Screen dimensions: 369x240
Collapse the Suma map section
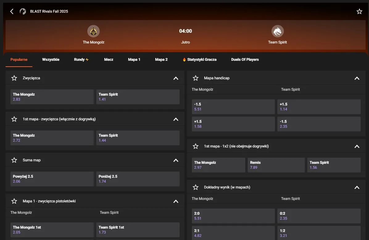click(176, 160)
